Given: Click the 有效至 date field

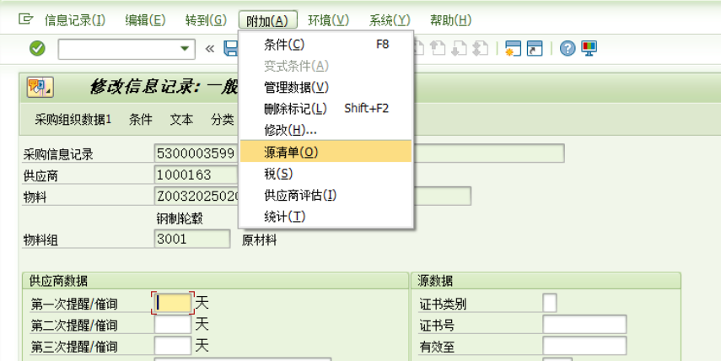Looking at the screenshot, I should pos(584,346).
